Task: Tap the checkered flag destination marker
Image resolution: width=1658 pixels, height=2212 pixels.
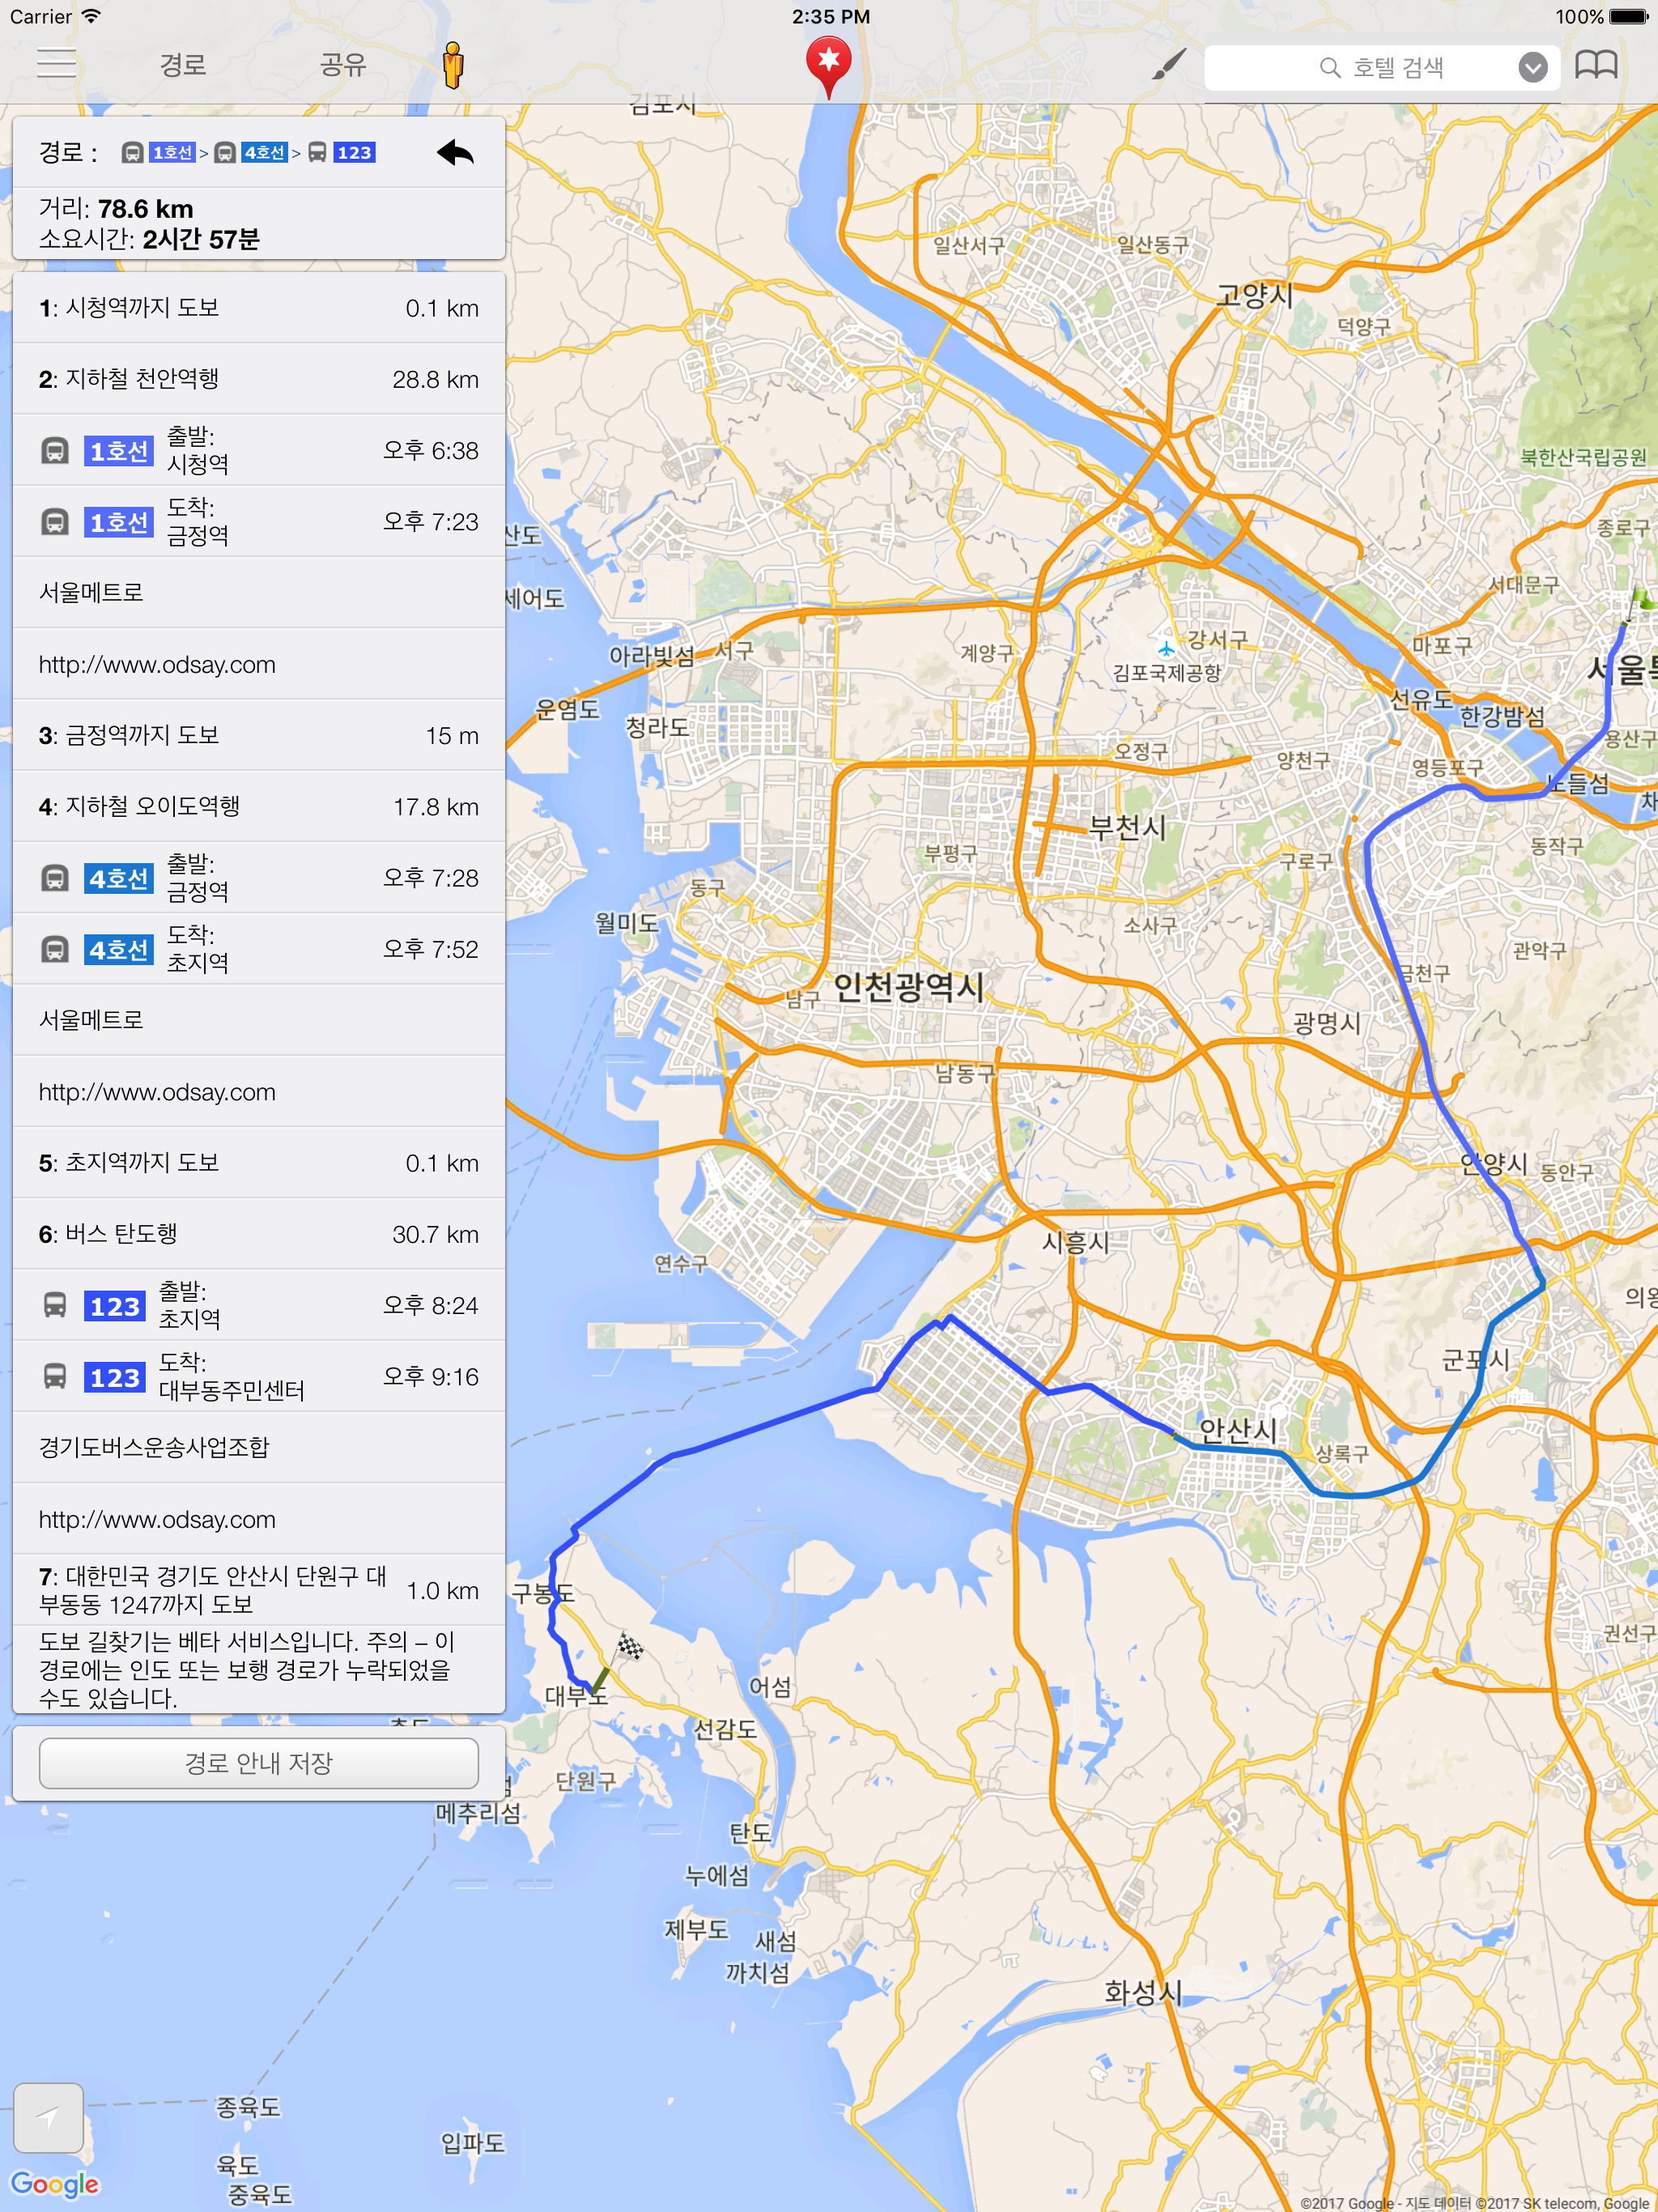Action: pyautogui.click(x=629, y=1645)
